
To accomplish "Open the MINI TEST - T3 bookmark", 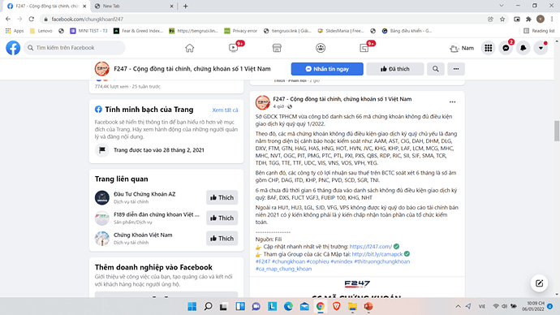I will (x=88, y=31).
